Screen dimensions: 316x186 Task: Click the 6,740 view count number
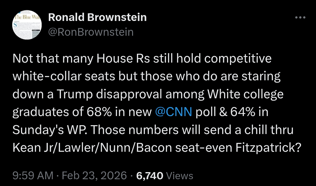click(150, 176)
